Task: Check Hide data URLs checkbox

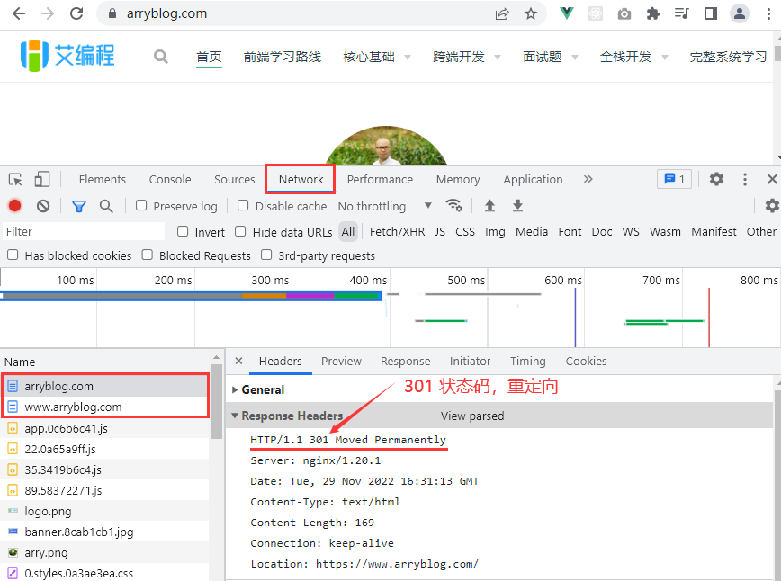Action: [240, 231]
